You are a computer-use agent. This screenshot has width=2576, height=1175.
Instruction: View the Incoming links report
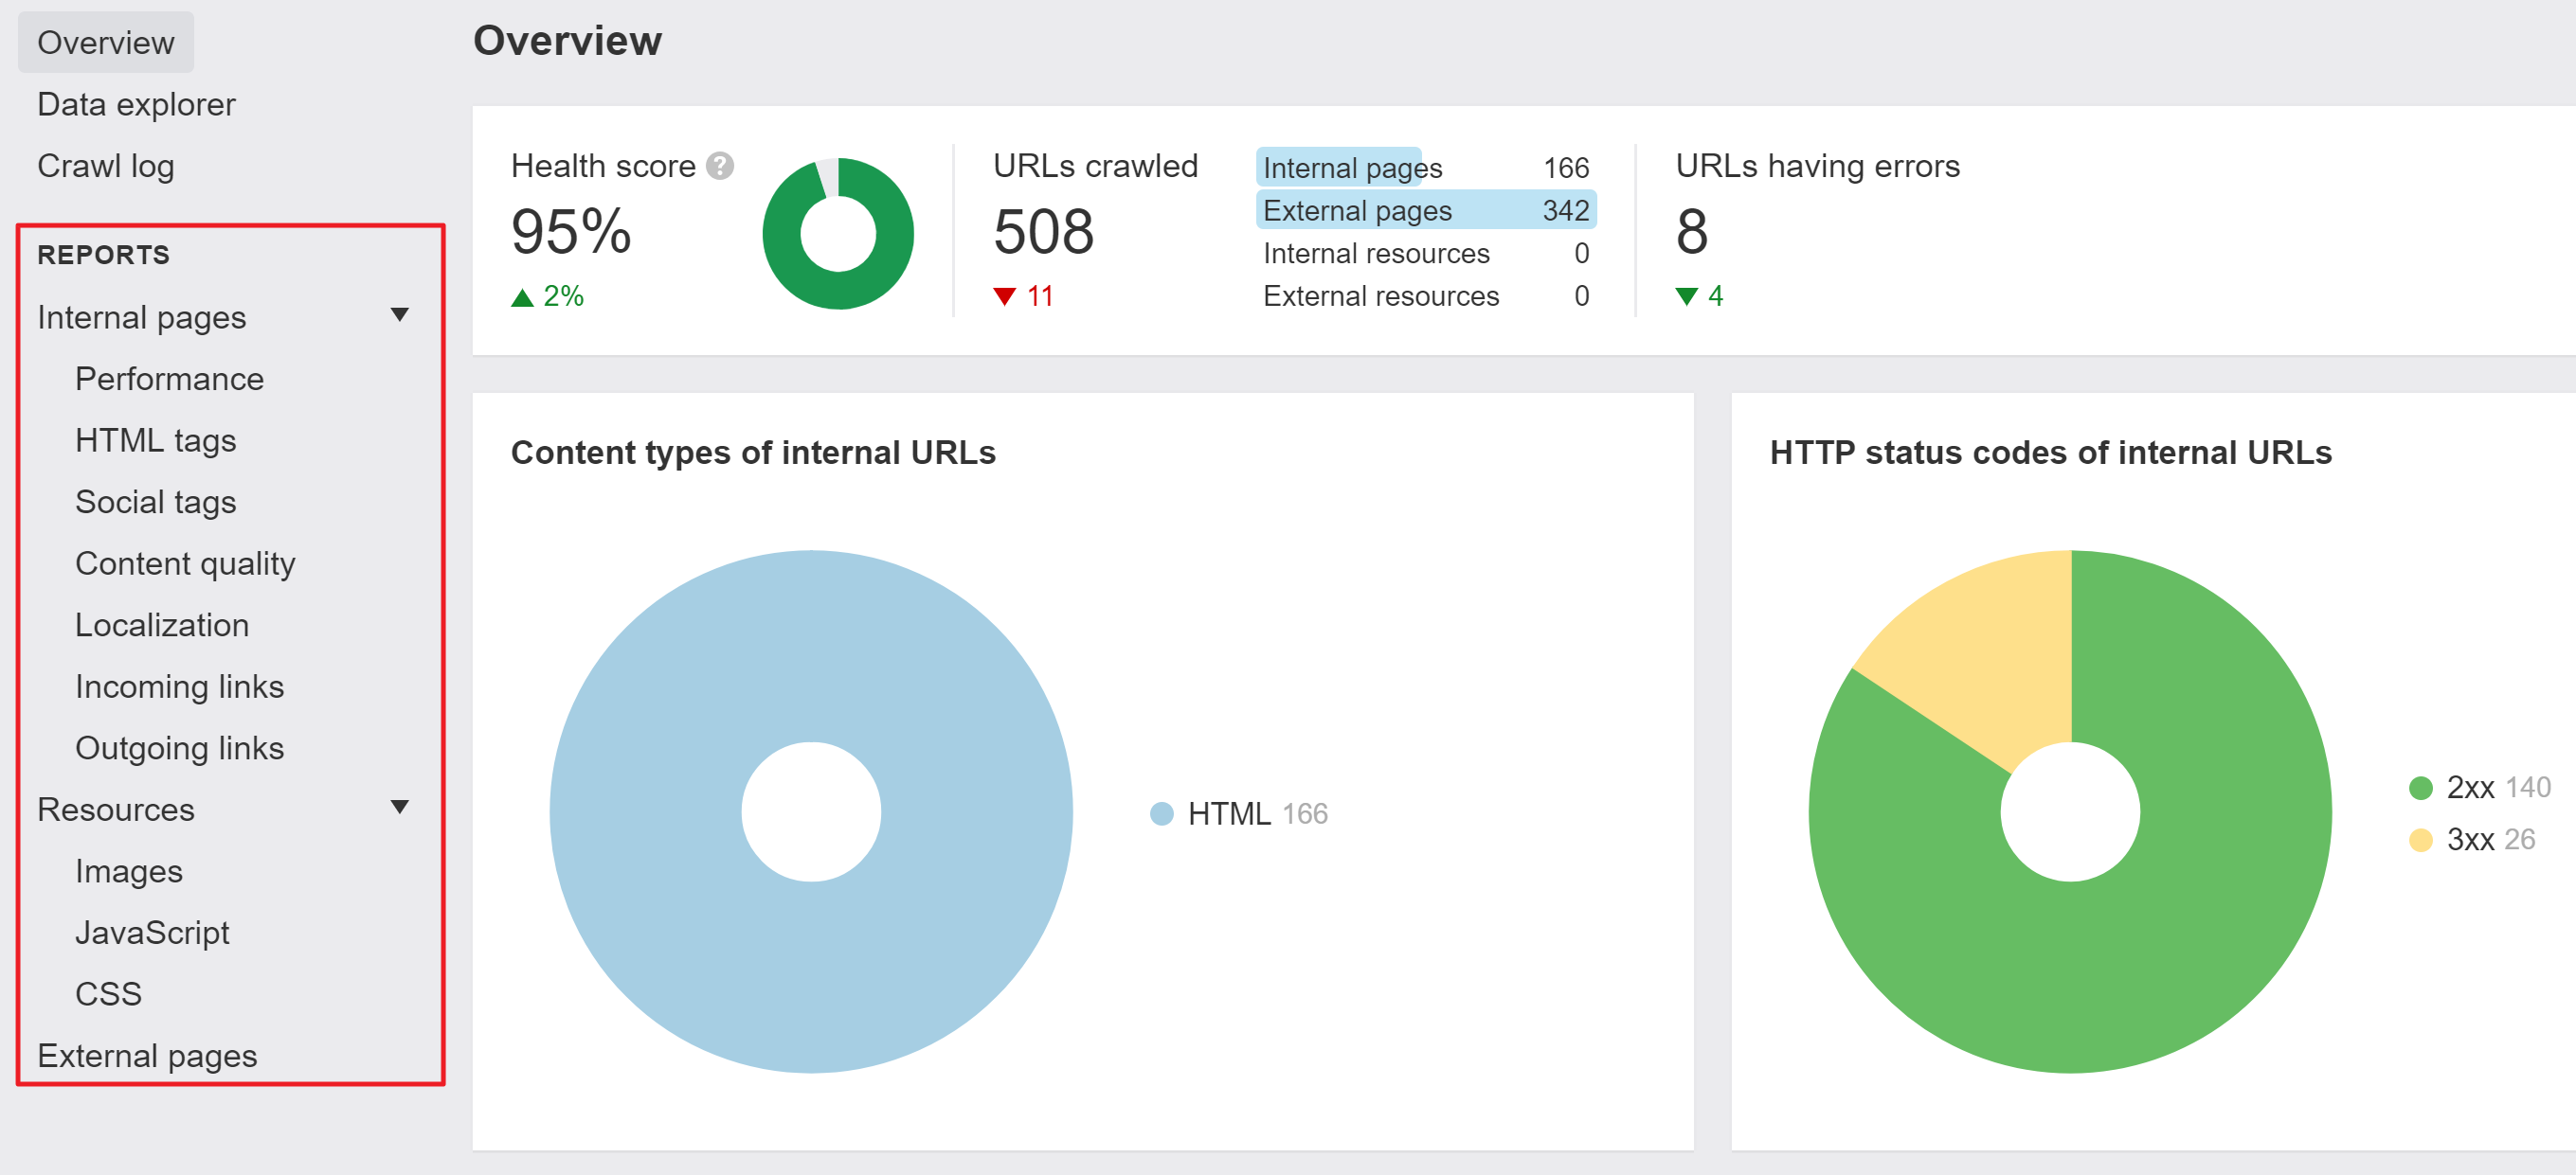point(179,687)
